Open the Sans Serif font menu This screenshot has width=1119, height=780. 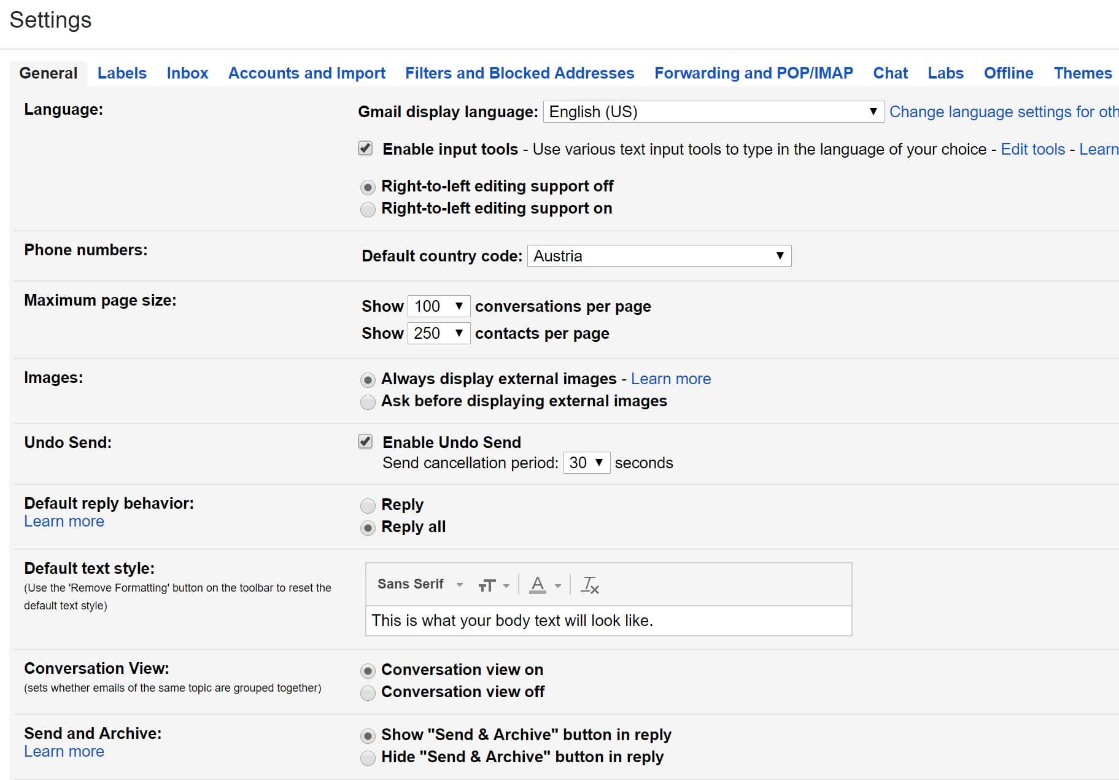(x=420, y=584)
